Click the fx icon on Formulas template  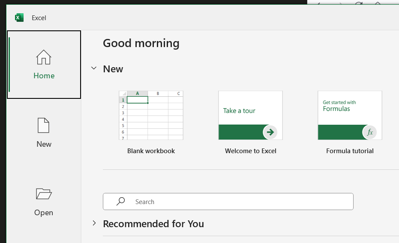369,132
